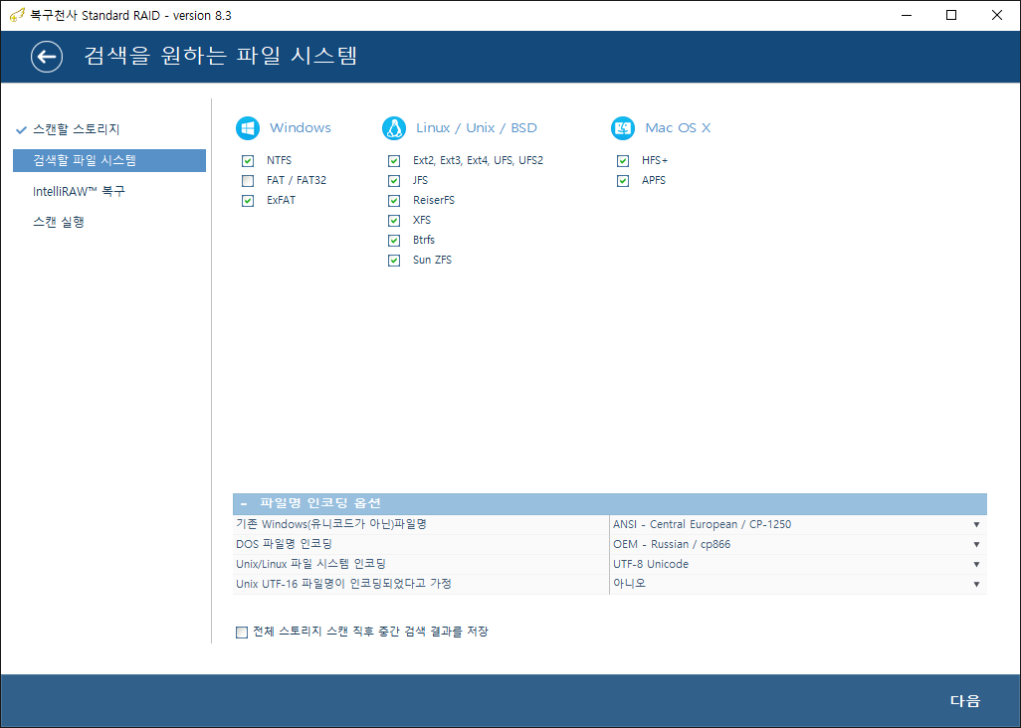Screen dimensions: 1021x728
Task: Toggle the APFS checkbox
Action: (x=623, y=180)
